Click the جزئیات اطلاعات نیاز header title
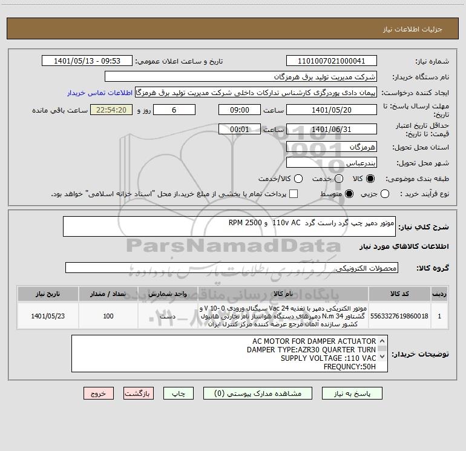466x451 pixels. click(x=412, y=29)
